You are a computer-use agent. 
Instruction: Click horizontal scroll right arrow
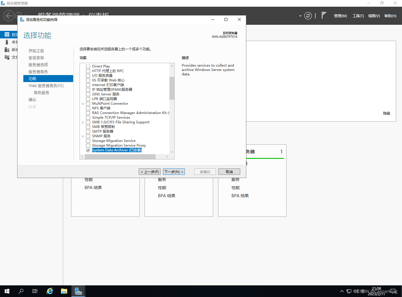(x=167, y=157)
